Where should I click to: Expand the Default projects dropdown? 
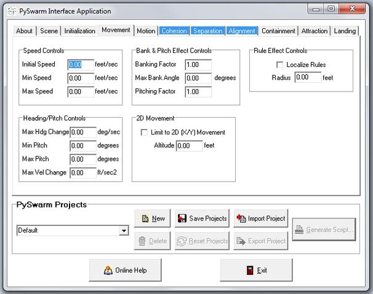pyautogui.click(x=124, y=230)
